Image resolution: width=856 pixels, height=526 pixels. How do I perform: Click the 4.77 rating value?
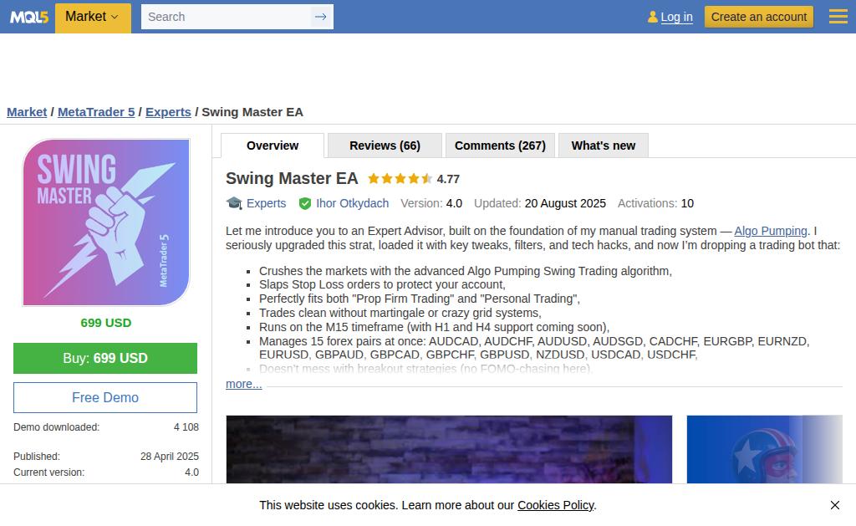(x=448, y=179)
